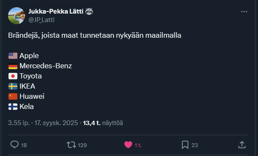This screenshot has height=156, width=258.
Task: Toggle the bookmark icon
Action: (185, 145)
